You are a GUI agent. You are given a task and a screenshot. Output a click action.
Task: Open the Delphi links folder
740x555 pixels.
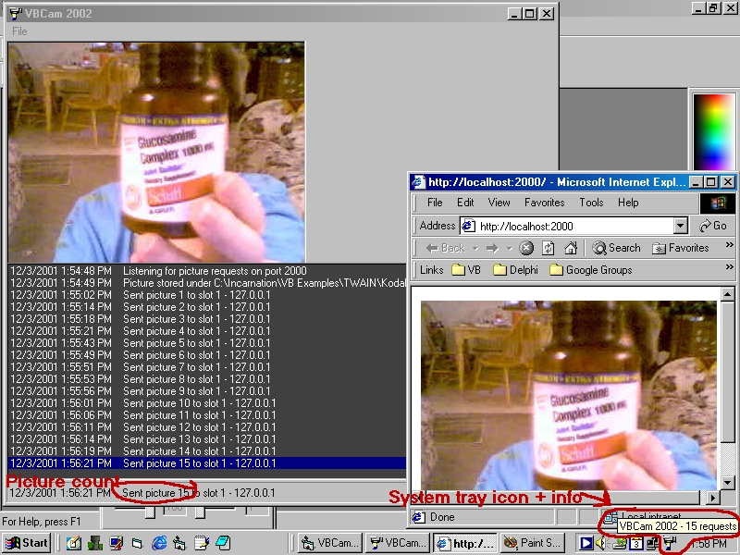click(x=515, y=270)
